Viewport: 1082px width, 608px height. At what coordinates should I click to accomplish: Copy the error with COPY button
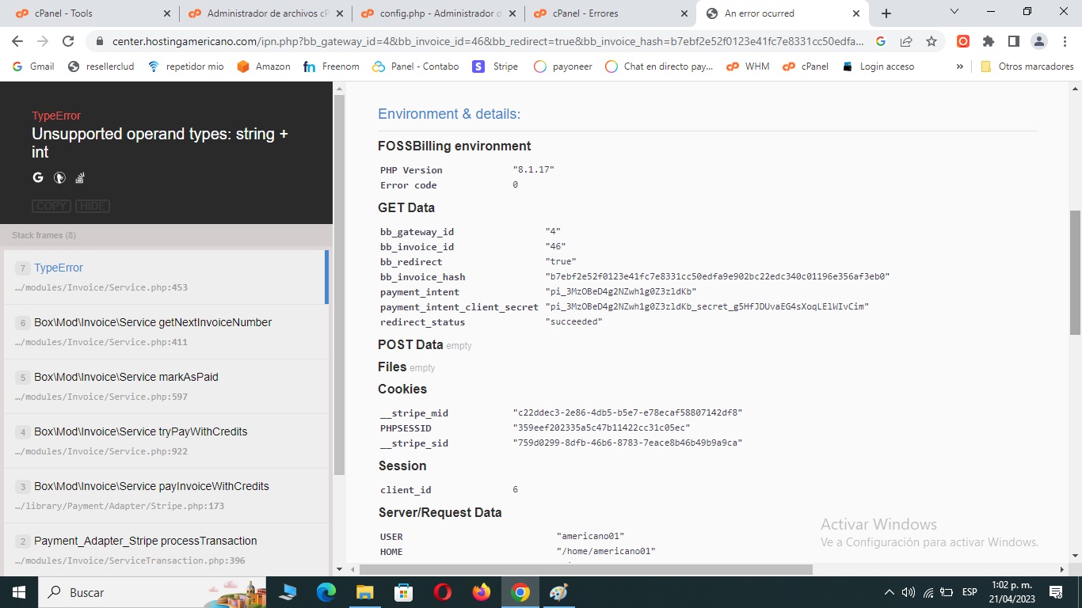[51, 205]
